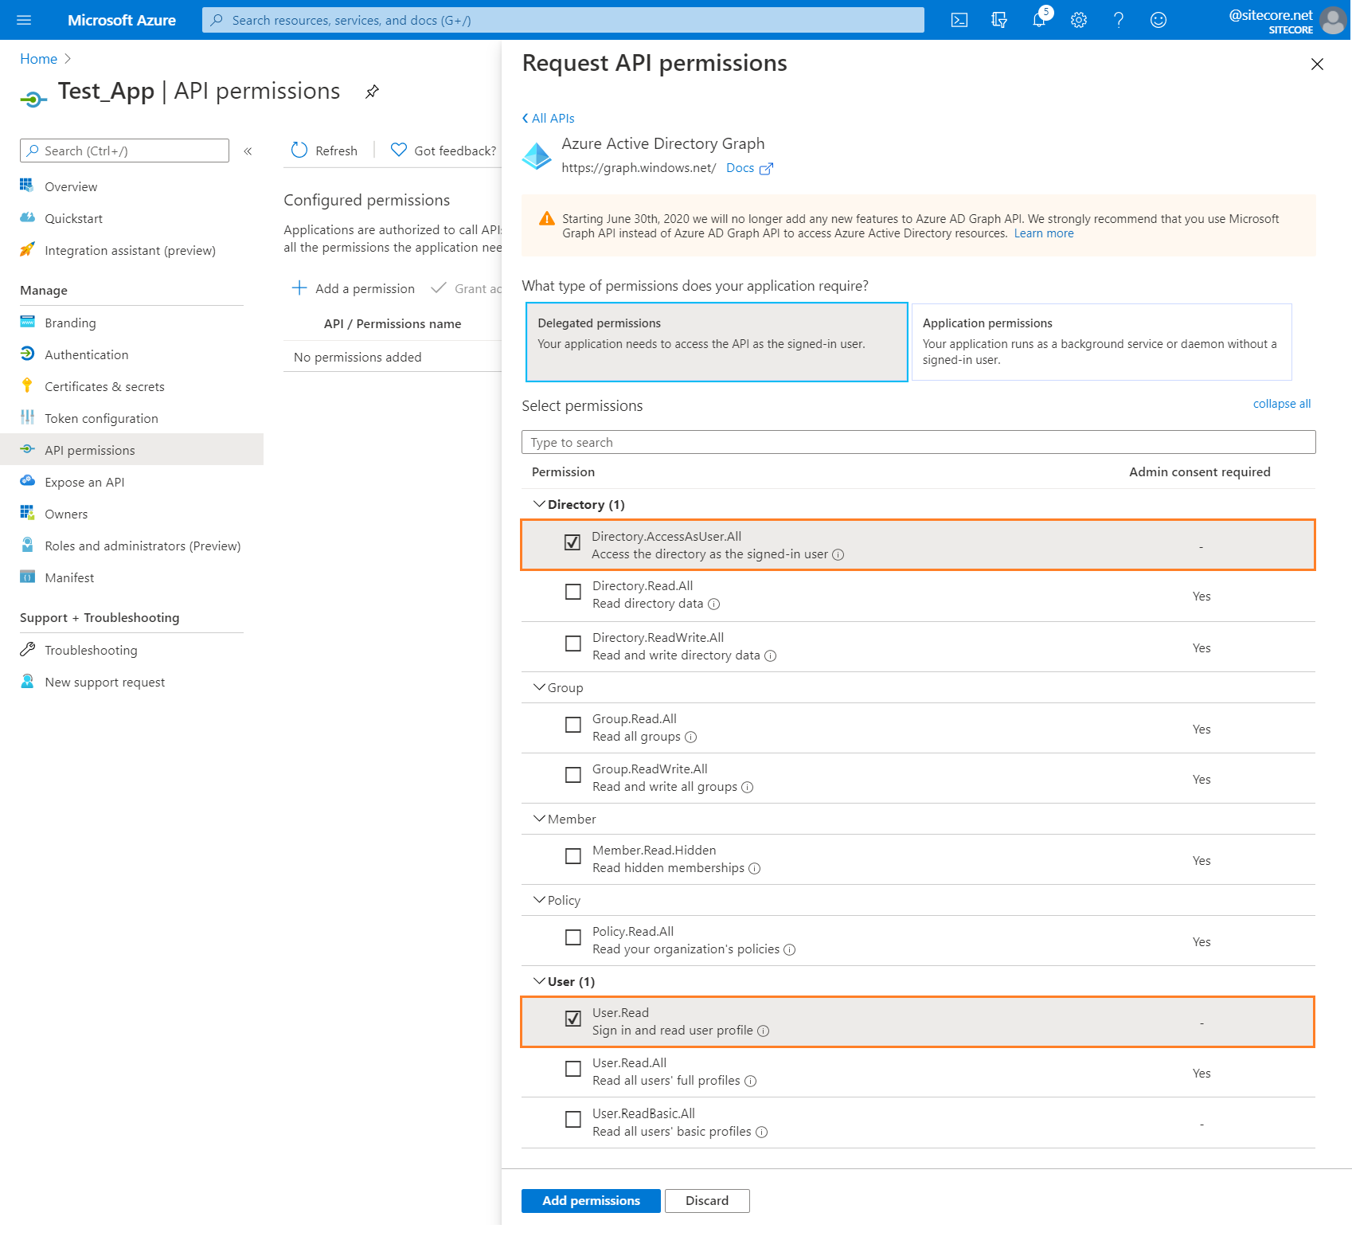This screenshot has width=1352, height=1244.
Task: Click the Refresh icon above Configured permissions
Action: coord(299,151)
